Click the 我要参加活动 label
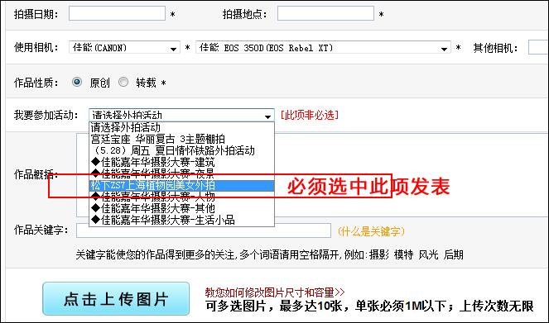This screenshot has width=549, height=323. tap(46, 115)
